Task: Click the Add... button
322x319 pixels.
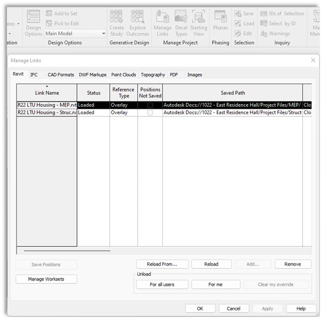Action: (253, 264)
